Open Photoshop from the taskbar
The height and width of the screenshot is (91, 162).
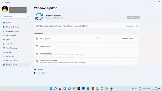(83, 88)
